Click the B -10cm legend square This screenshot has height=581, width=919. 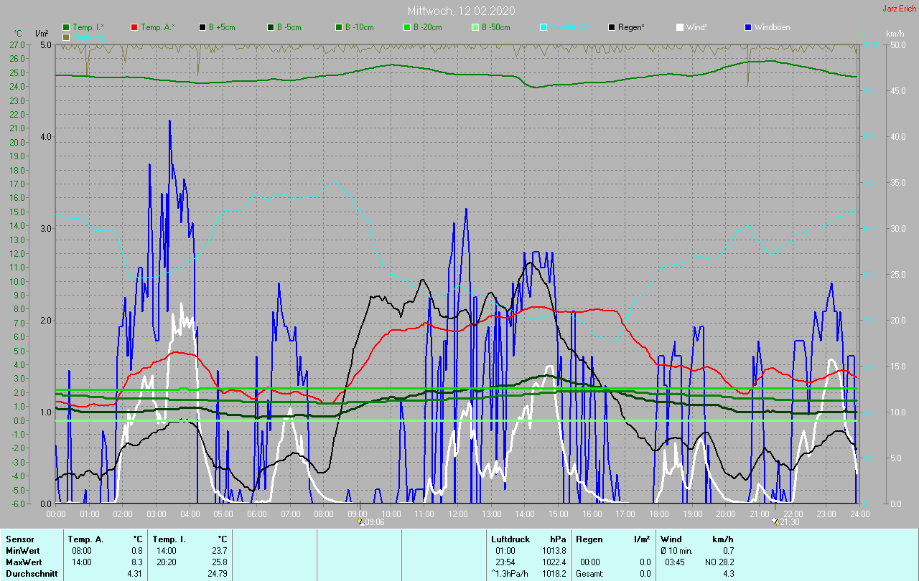[339, 27]
